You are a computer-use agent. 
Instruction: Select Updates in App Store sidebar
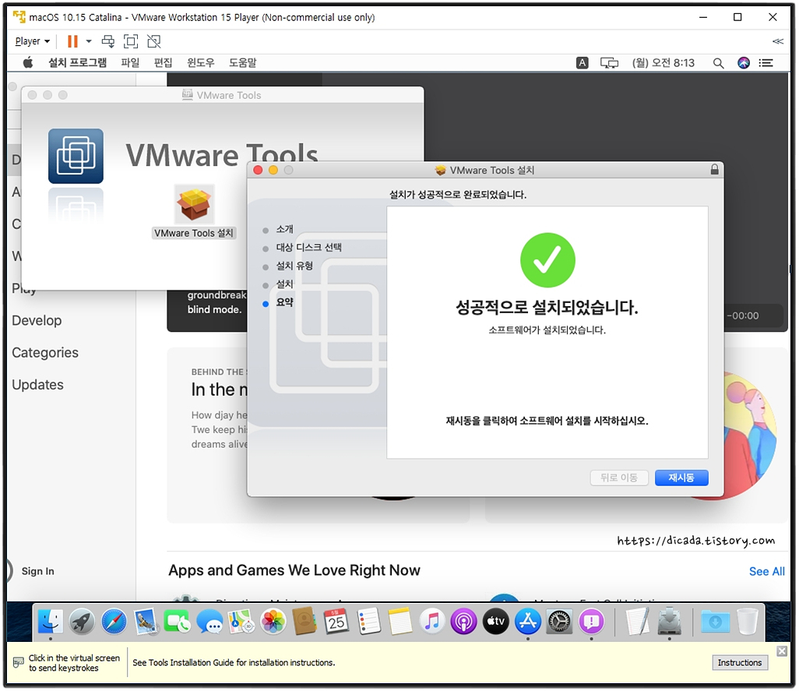[x=37, y=385]
